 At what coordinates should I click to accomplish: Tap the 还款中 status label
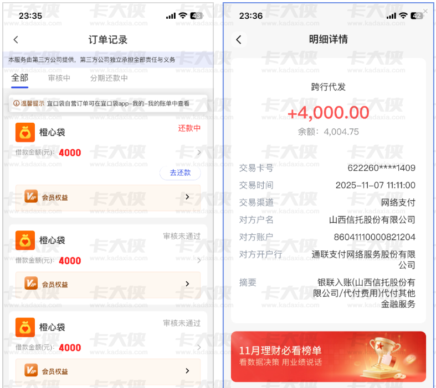[189, 128]
